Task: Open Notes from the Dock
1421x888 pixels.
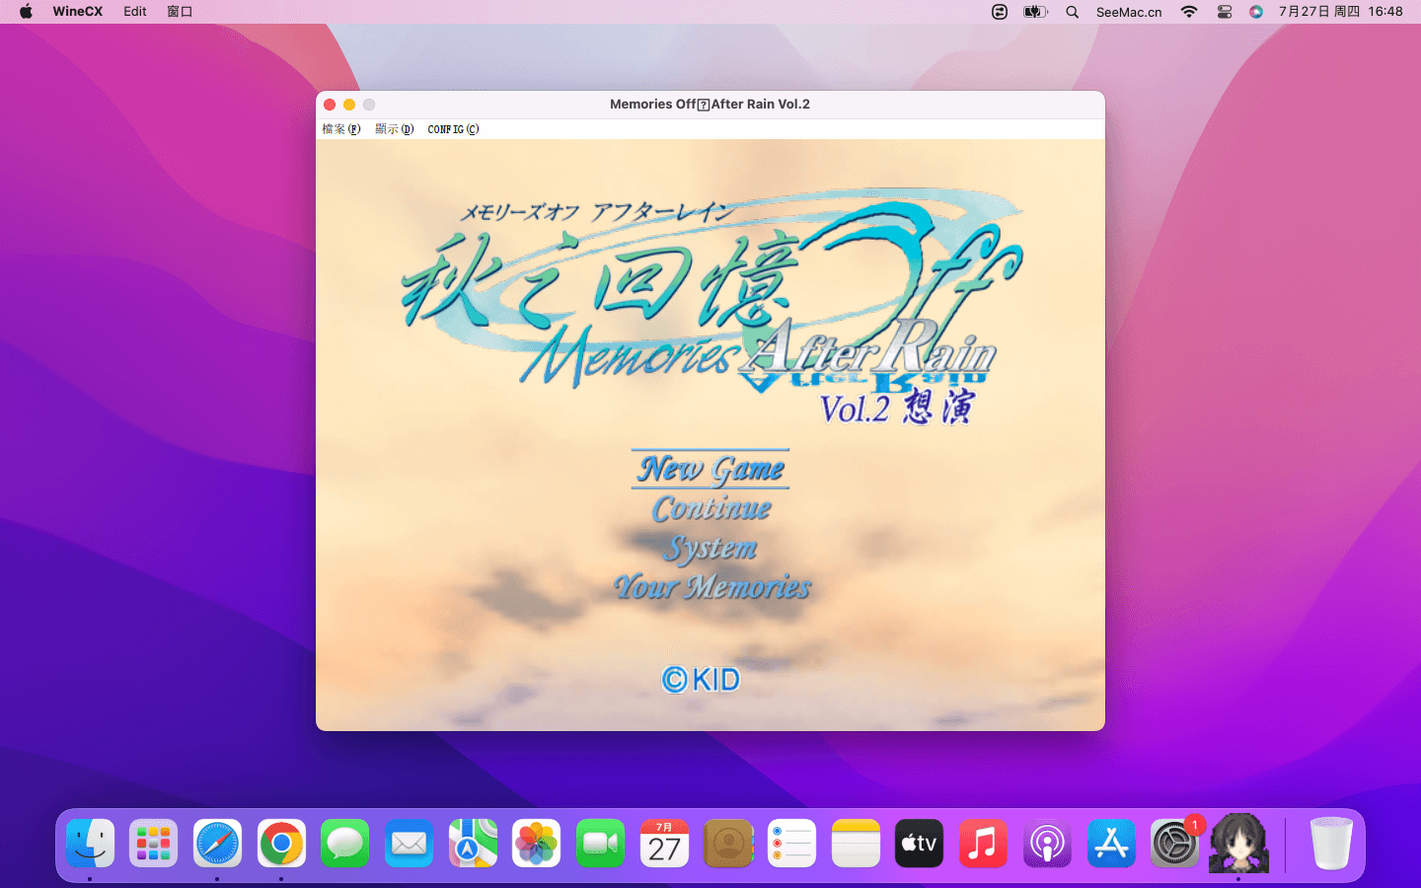Action: click(856, 844)
